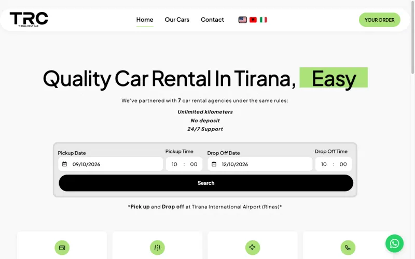
Task: Click the Unlimited kilometers text
Action: [205, 112]
